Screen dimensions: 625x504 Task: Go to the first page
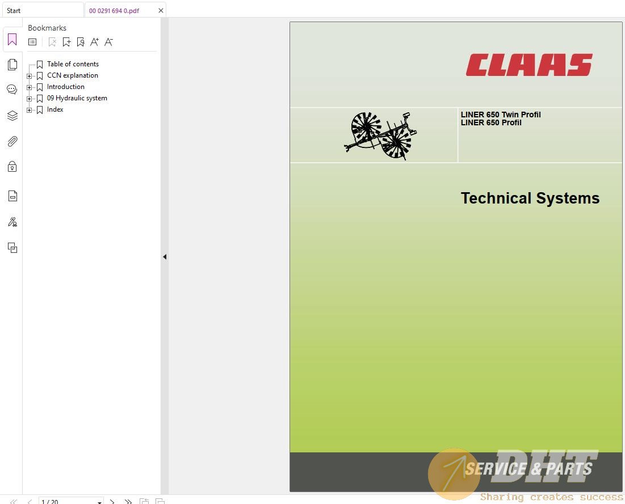(13, 501)
